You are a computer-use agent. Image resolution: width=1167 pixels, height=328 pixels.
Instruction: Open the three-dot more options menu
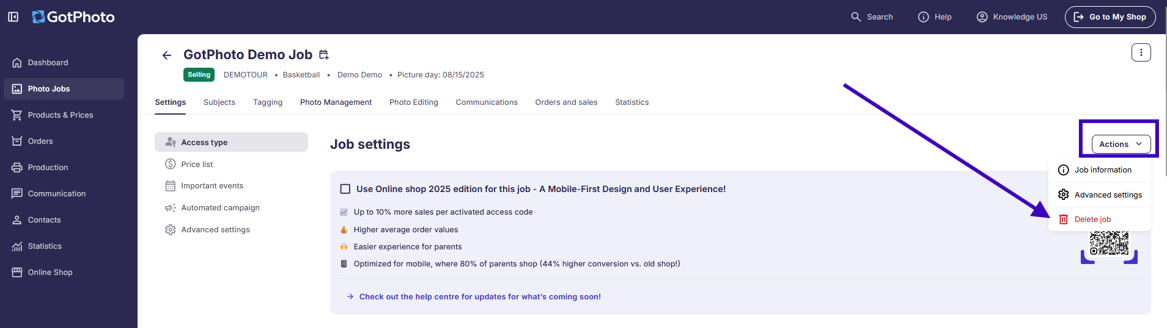(1141, 52)
